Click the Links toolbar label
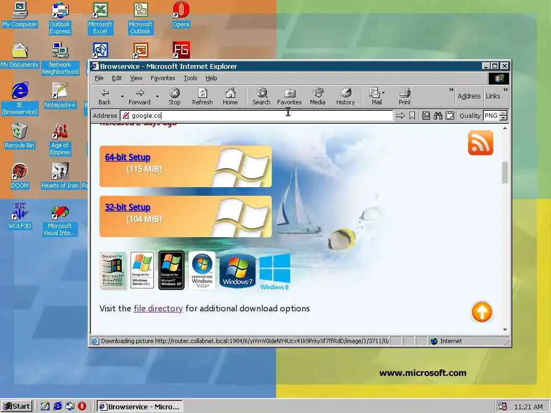 pyautogui.click(x=493, y=96)
